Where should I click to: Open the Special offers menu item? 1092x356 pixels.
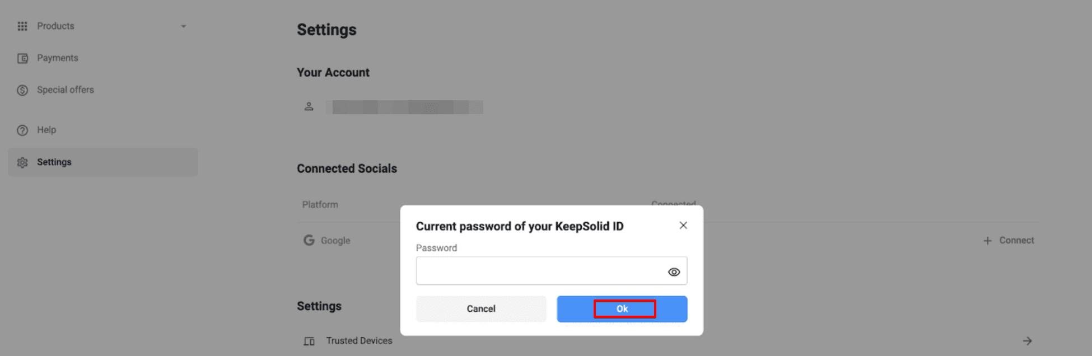[x=66, y=90]
